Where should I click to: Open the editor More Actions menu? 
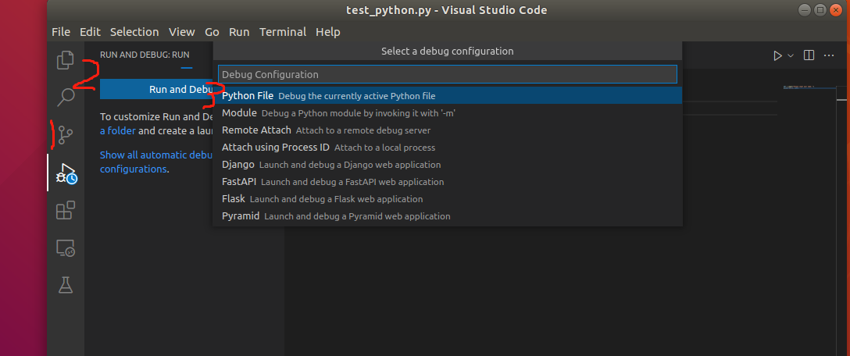829,55
